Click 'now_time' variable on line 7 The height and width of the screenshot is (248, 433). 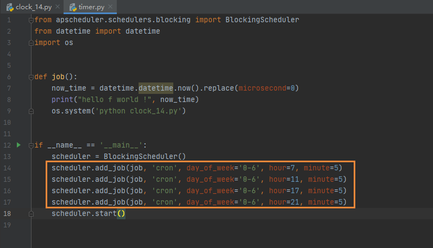69,88
